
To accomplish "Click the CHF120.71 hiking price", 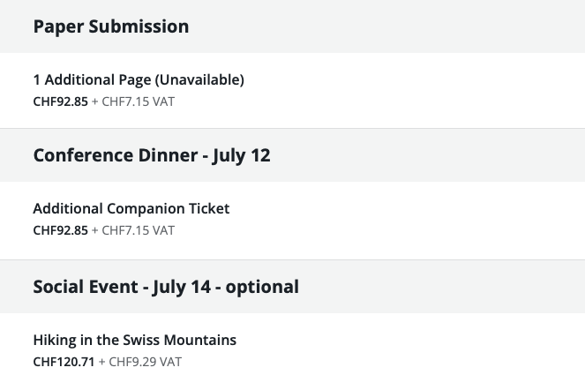I will 64,362.
